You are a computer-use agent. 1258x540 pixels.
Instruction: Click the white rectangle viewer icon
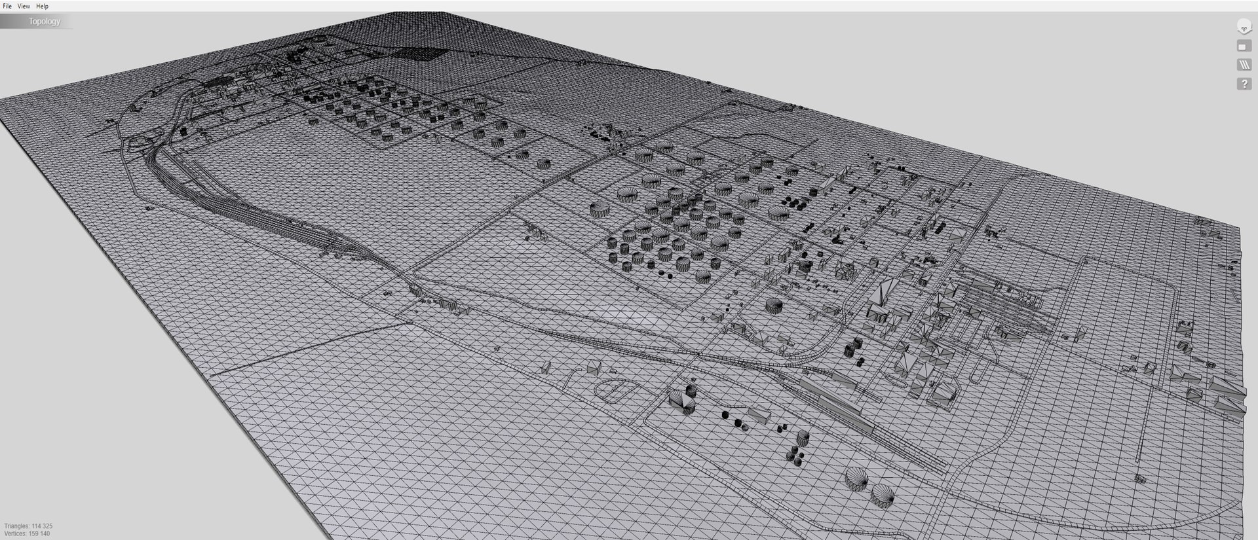pyautogui.click(x=1244, y=46)
